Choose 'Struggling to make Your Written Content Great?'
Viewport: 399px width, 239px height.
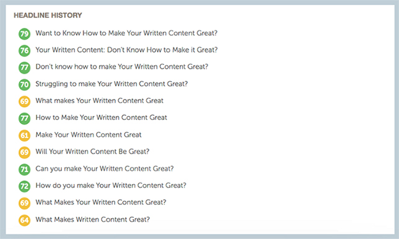(x=112, y=84)
